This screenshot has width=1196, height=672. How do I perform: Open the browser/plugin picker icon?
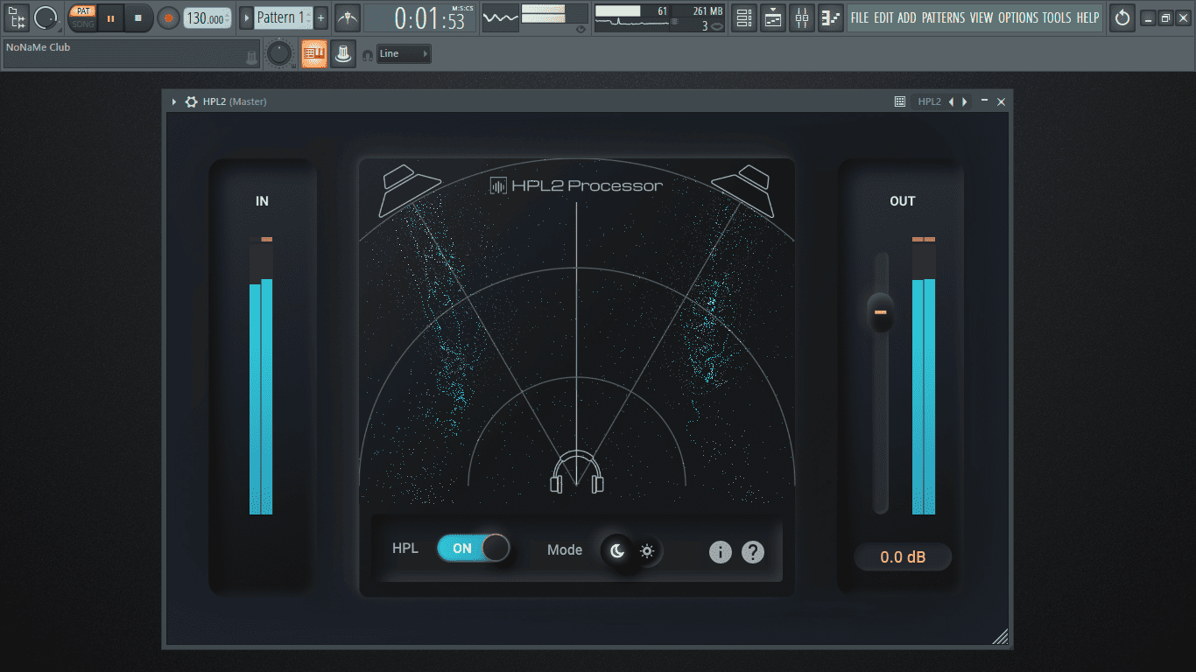point(17,17)
